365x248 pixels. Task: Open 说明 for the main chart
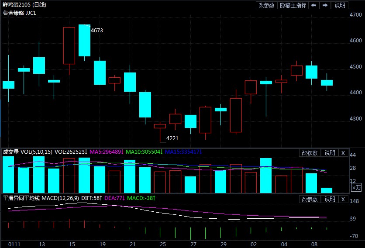340,5
